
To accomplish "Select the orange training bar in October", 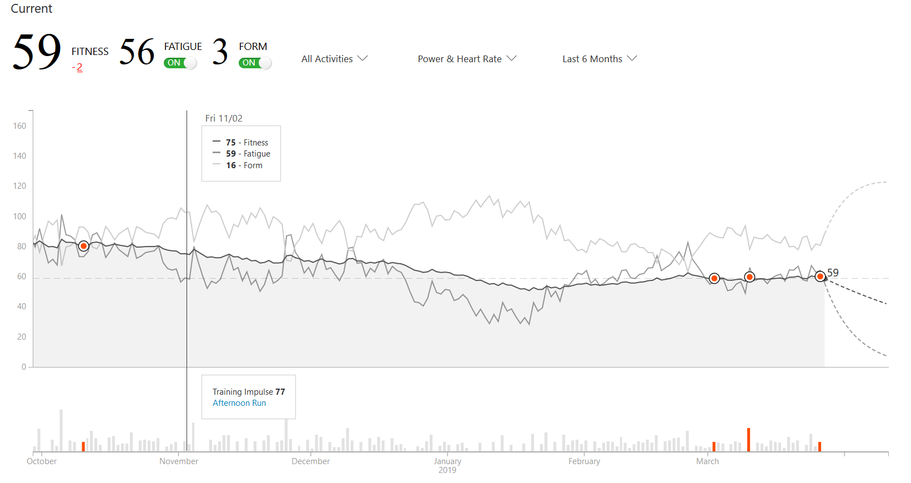I will [x=83, y=446].
